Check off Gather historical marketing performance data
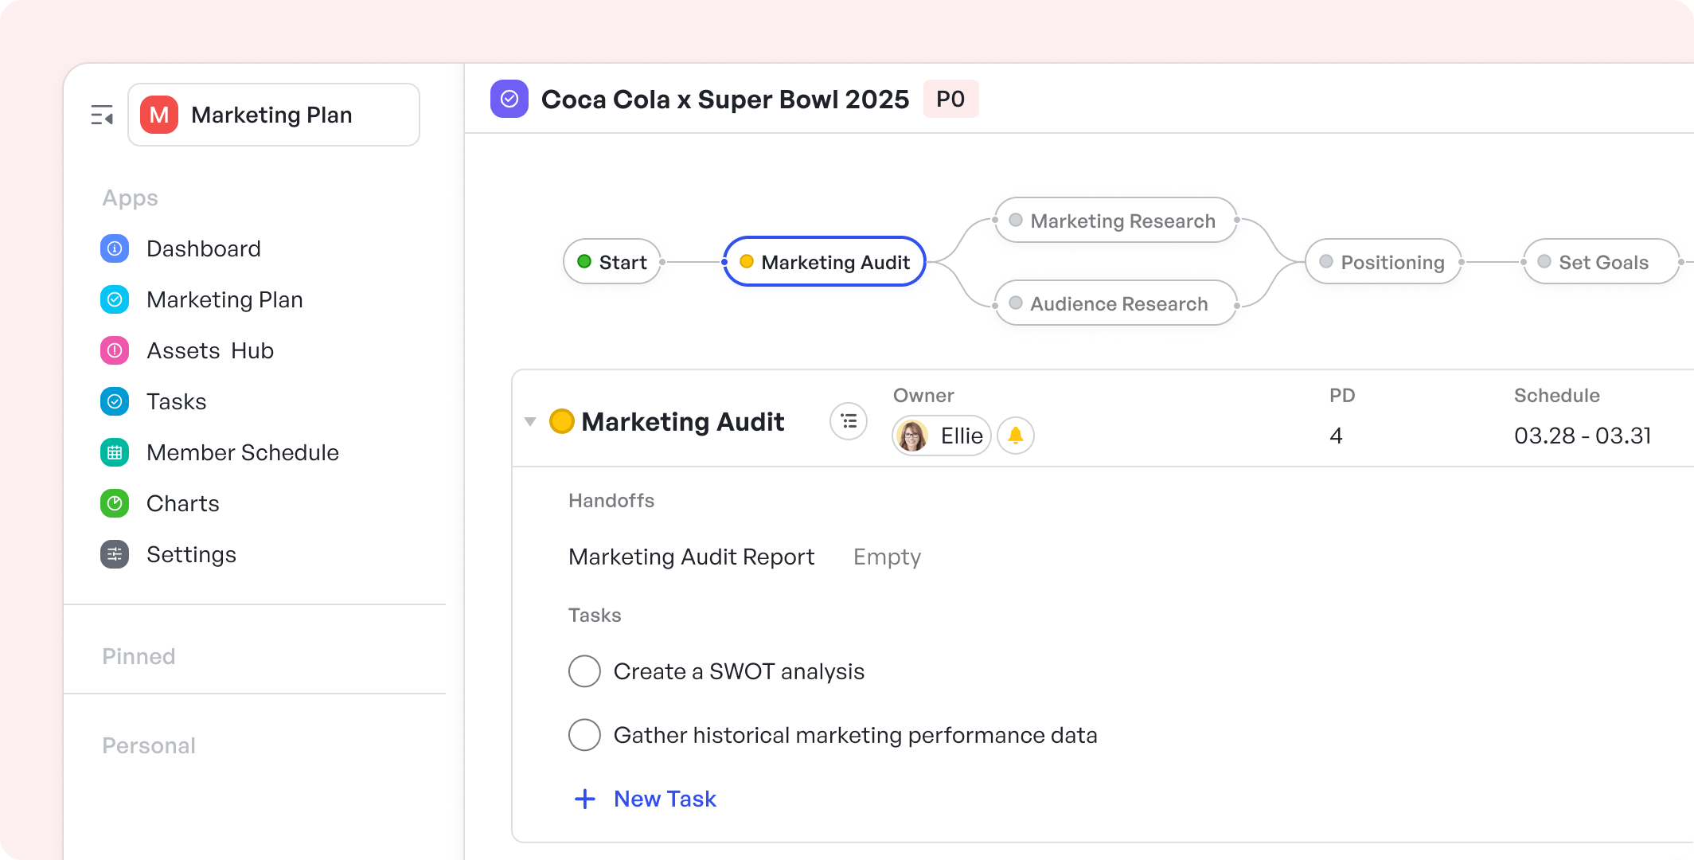Screen dimensions: 1694x860 [x=584, y=735]
